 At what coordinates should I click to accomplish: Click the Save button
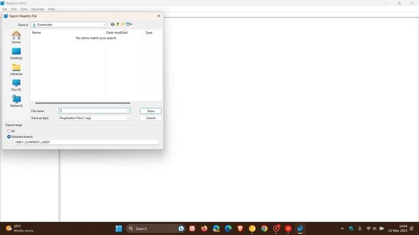[151, 111]
